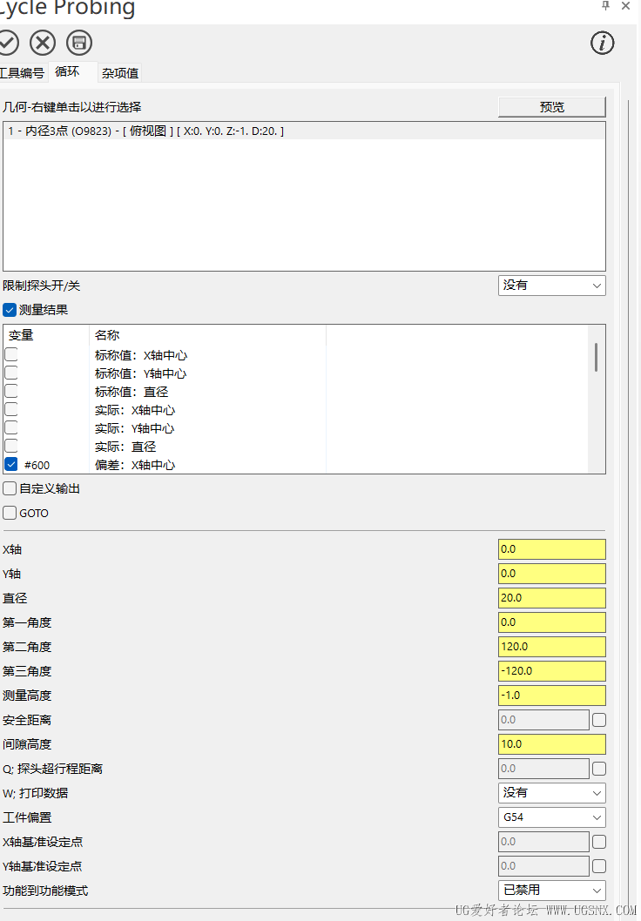Select geometry row 内径3点 (O9823)

point(304,131)
